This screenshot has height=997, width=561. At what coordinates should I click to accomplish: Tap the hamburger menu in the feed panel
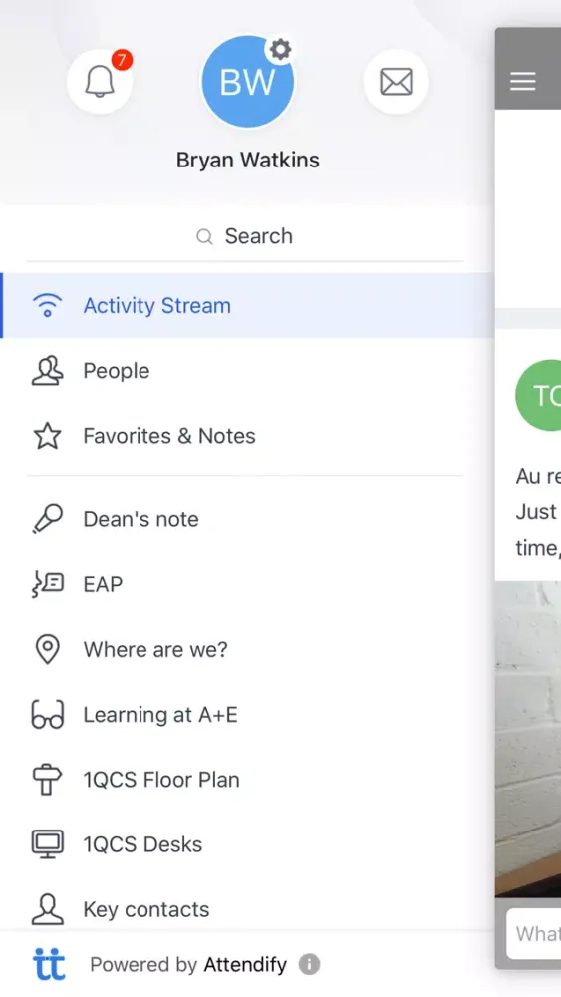pos(523,82)
